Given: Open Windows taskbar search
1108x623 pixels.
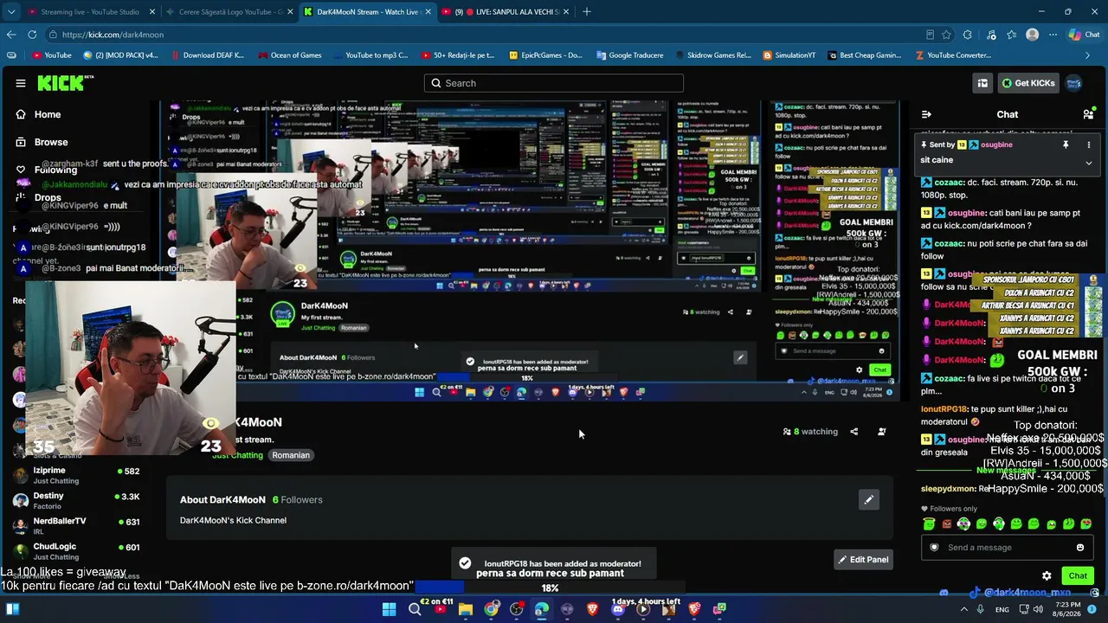Looking at the screenshot, I should tap(415, 609).
